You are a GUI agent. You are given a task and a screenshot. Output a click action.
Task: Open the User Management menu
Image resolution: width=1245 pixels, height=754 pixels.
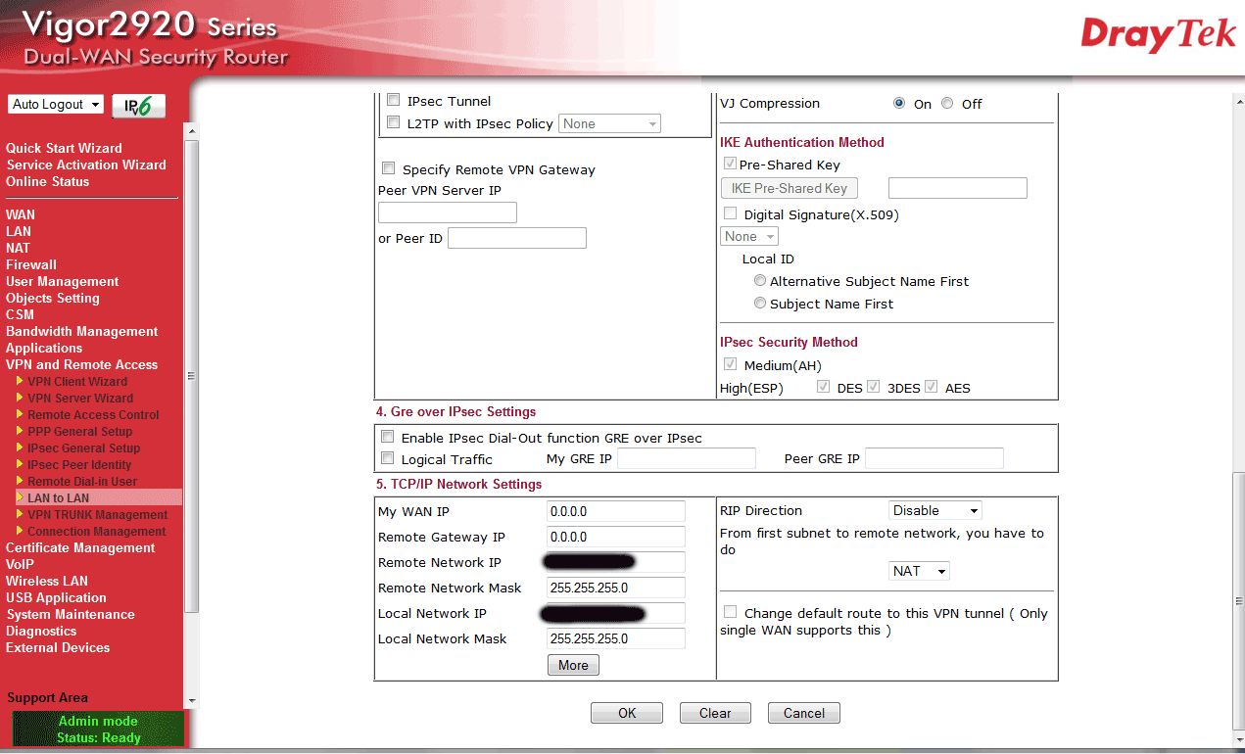point(62,281)
